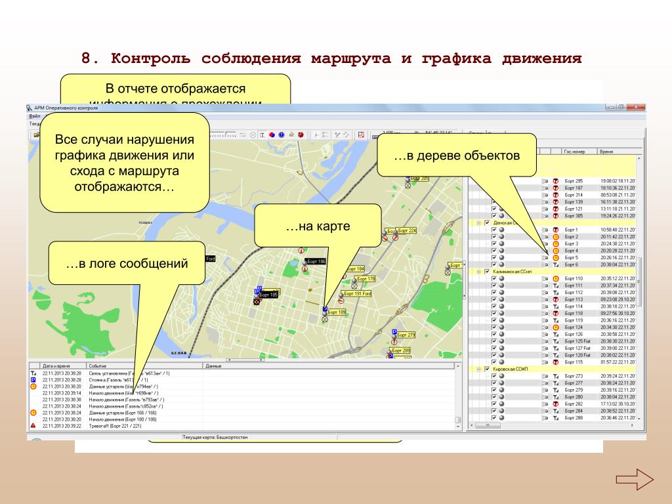Click the round clock toolbar icon
The width and height of the screenshot is (672, 504).
click(253, 135)
